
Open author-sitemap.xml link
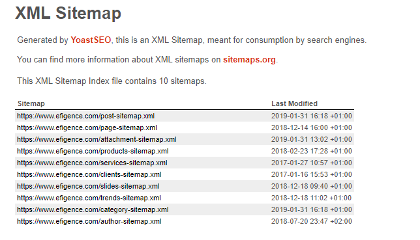point(89,222)
